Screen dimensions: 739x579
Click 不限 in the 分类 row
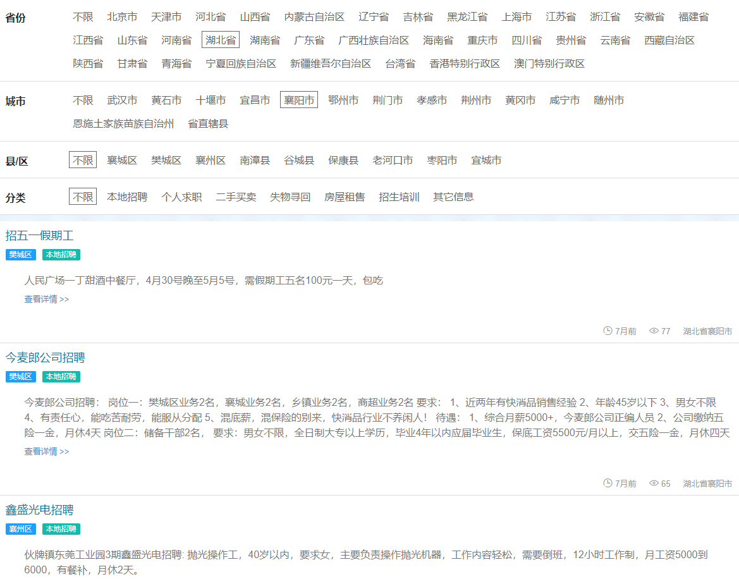click(83, 197)
